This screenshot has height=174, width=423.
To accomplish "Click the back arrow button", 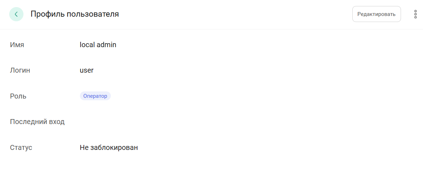I will click(x=16, y=14).
